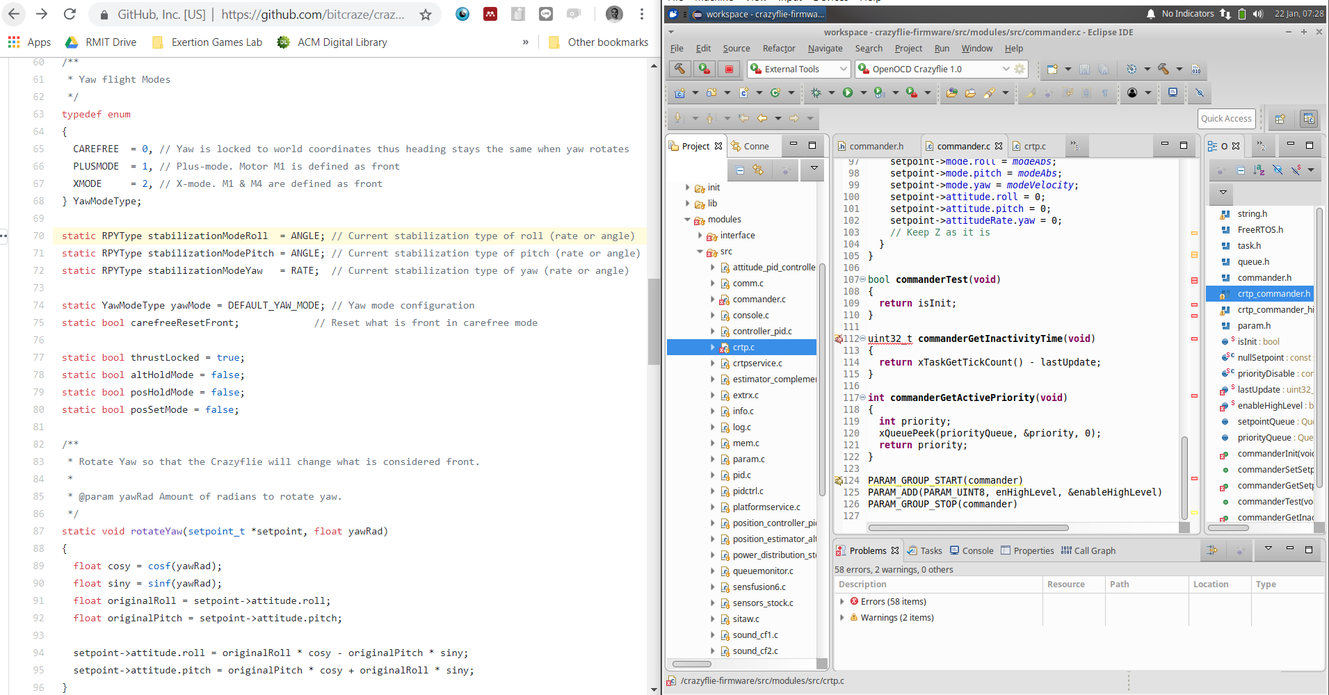Switch to the commander.h editor tab
The height and width of the screenshot is (695, 1329).
[876, 146]
